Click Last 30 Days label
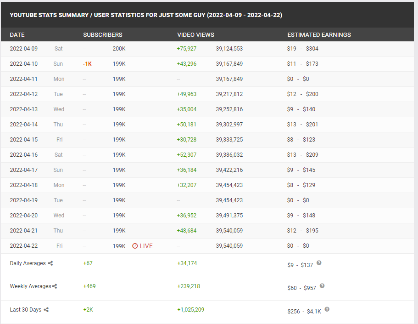Screen dimensions: 418x324 click(x=26, y=310)
